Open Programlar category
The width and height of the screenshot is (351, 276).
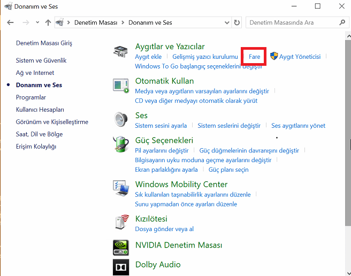(x=31, y=97)
